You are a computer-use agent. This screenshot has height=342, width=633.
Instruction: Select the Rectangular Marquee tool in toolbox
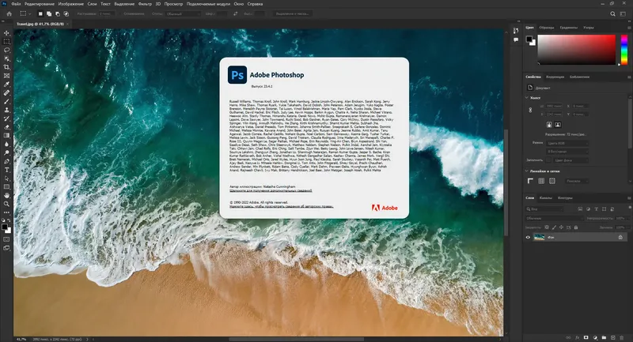[6, 42]
